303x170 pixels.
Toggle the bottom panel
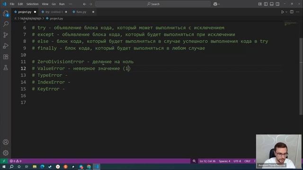(x=272, y=4)
